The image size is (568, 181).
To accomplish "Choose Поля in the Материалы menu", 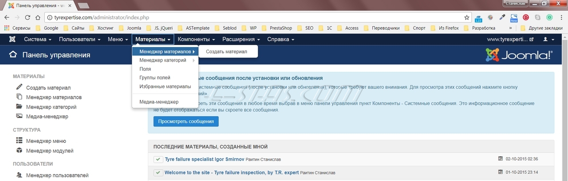I will 165,69.
